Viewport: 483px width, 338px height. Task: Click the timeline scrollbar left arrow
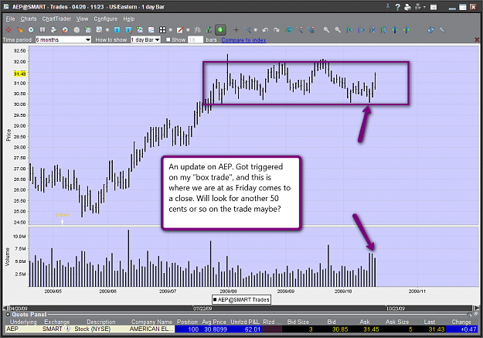(x=5, y=308)
